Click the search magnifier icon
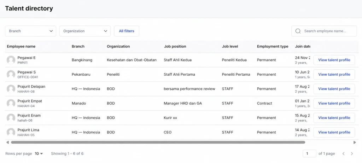 coord(298,31)
